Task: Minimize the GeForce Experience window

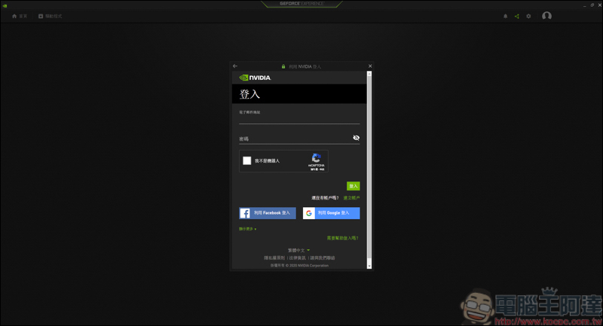Action: (x=585, y=5)
